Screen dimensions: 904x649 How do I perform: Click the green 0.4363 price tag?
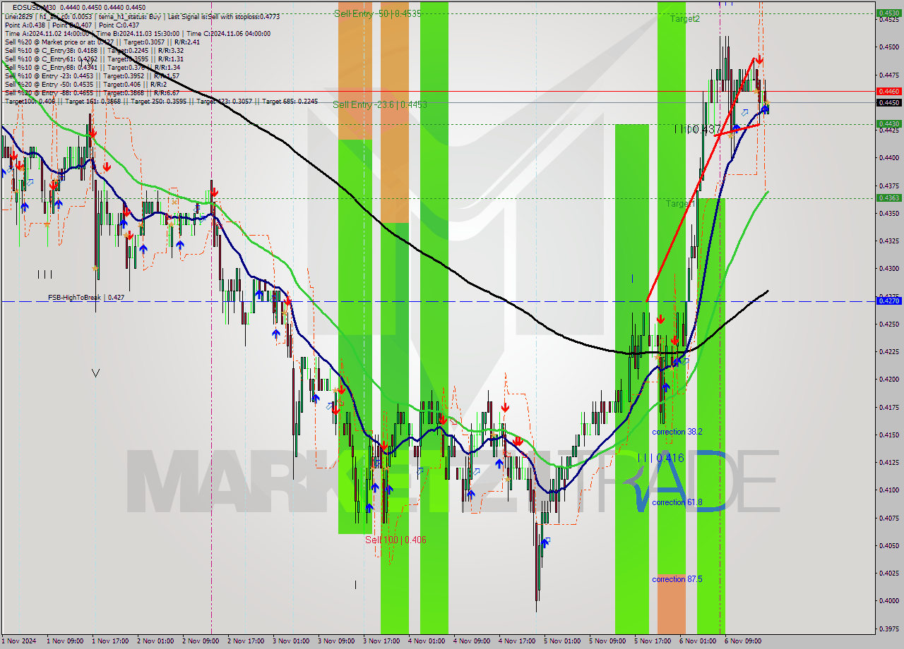[888, 198]
